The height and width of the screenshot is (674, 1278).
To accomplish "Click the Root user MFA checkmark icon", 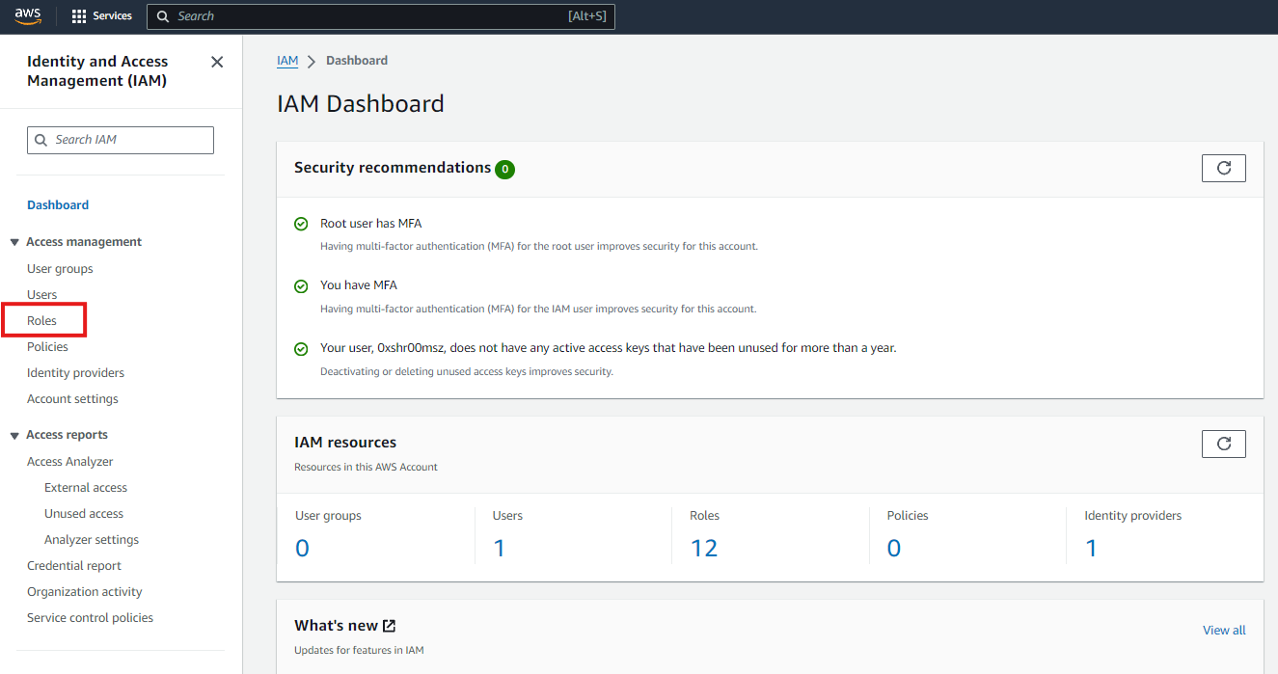I will point(301,224).
